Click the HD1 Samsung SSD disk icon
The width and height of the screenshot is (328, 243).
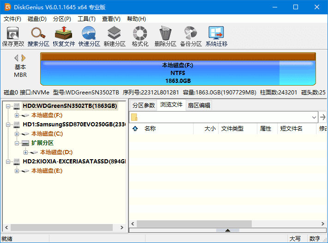pyautogui.click(x=17, y=125)
